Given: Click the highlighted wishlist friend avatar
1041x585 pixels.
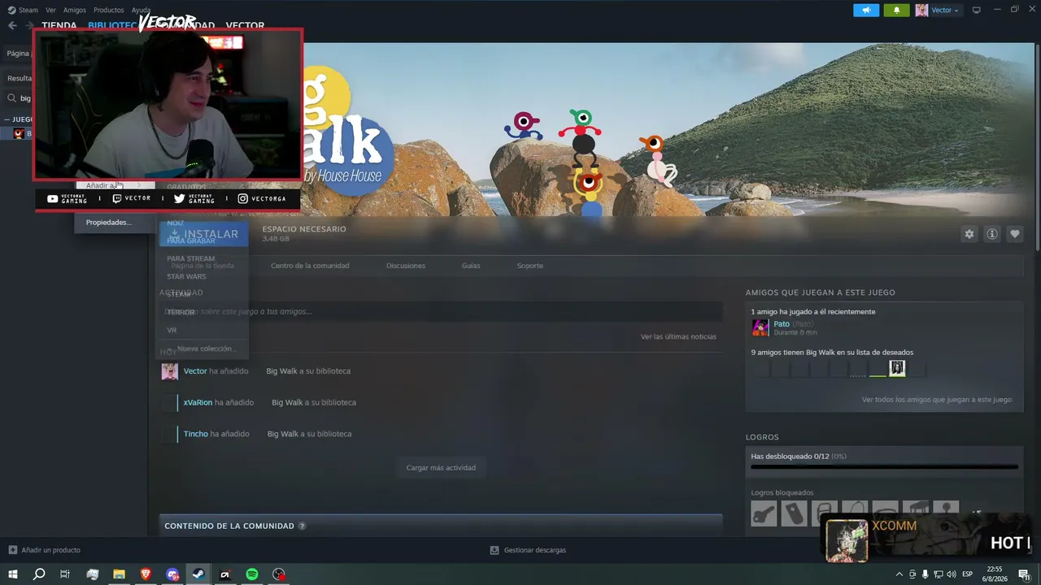Looking at the screenshot, I should pos(897,369).
